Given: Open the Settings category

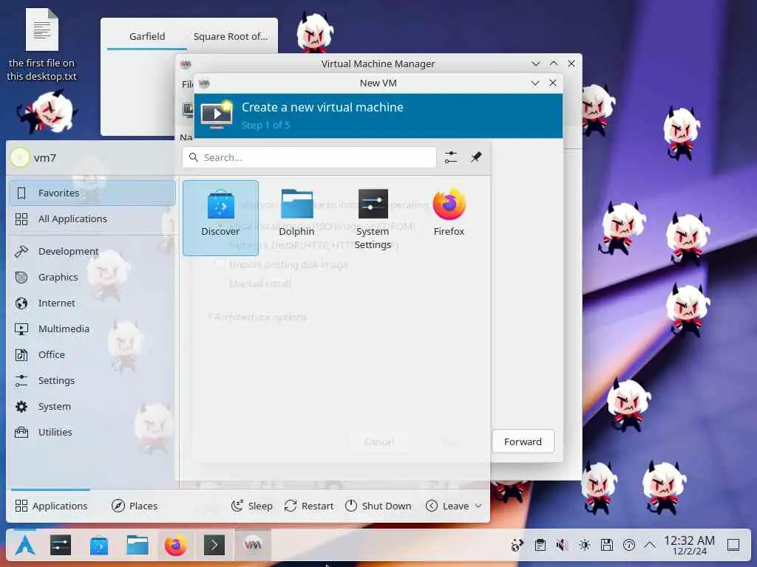Looking at the screenshot, I should click(92, 380).
